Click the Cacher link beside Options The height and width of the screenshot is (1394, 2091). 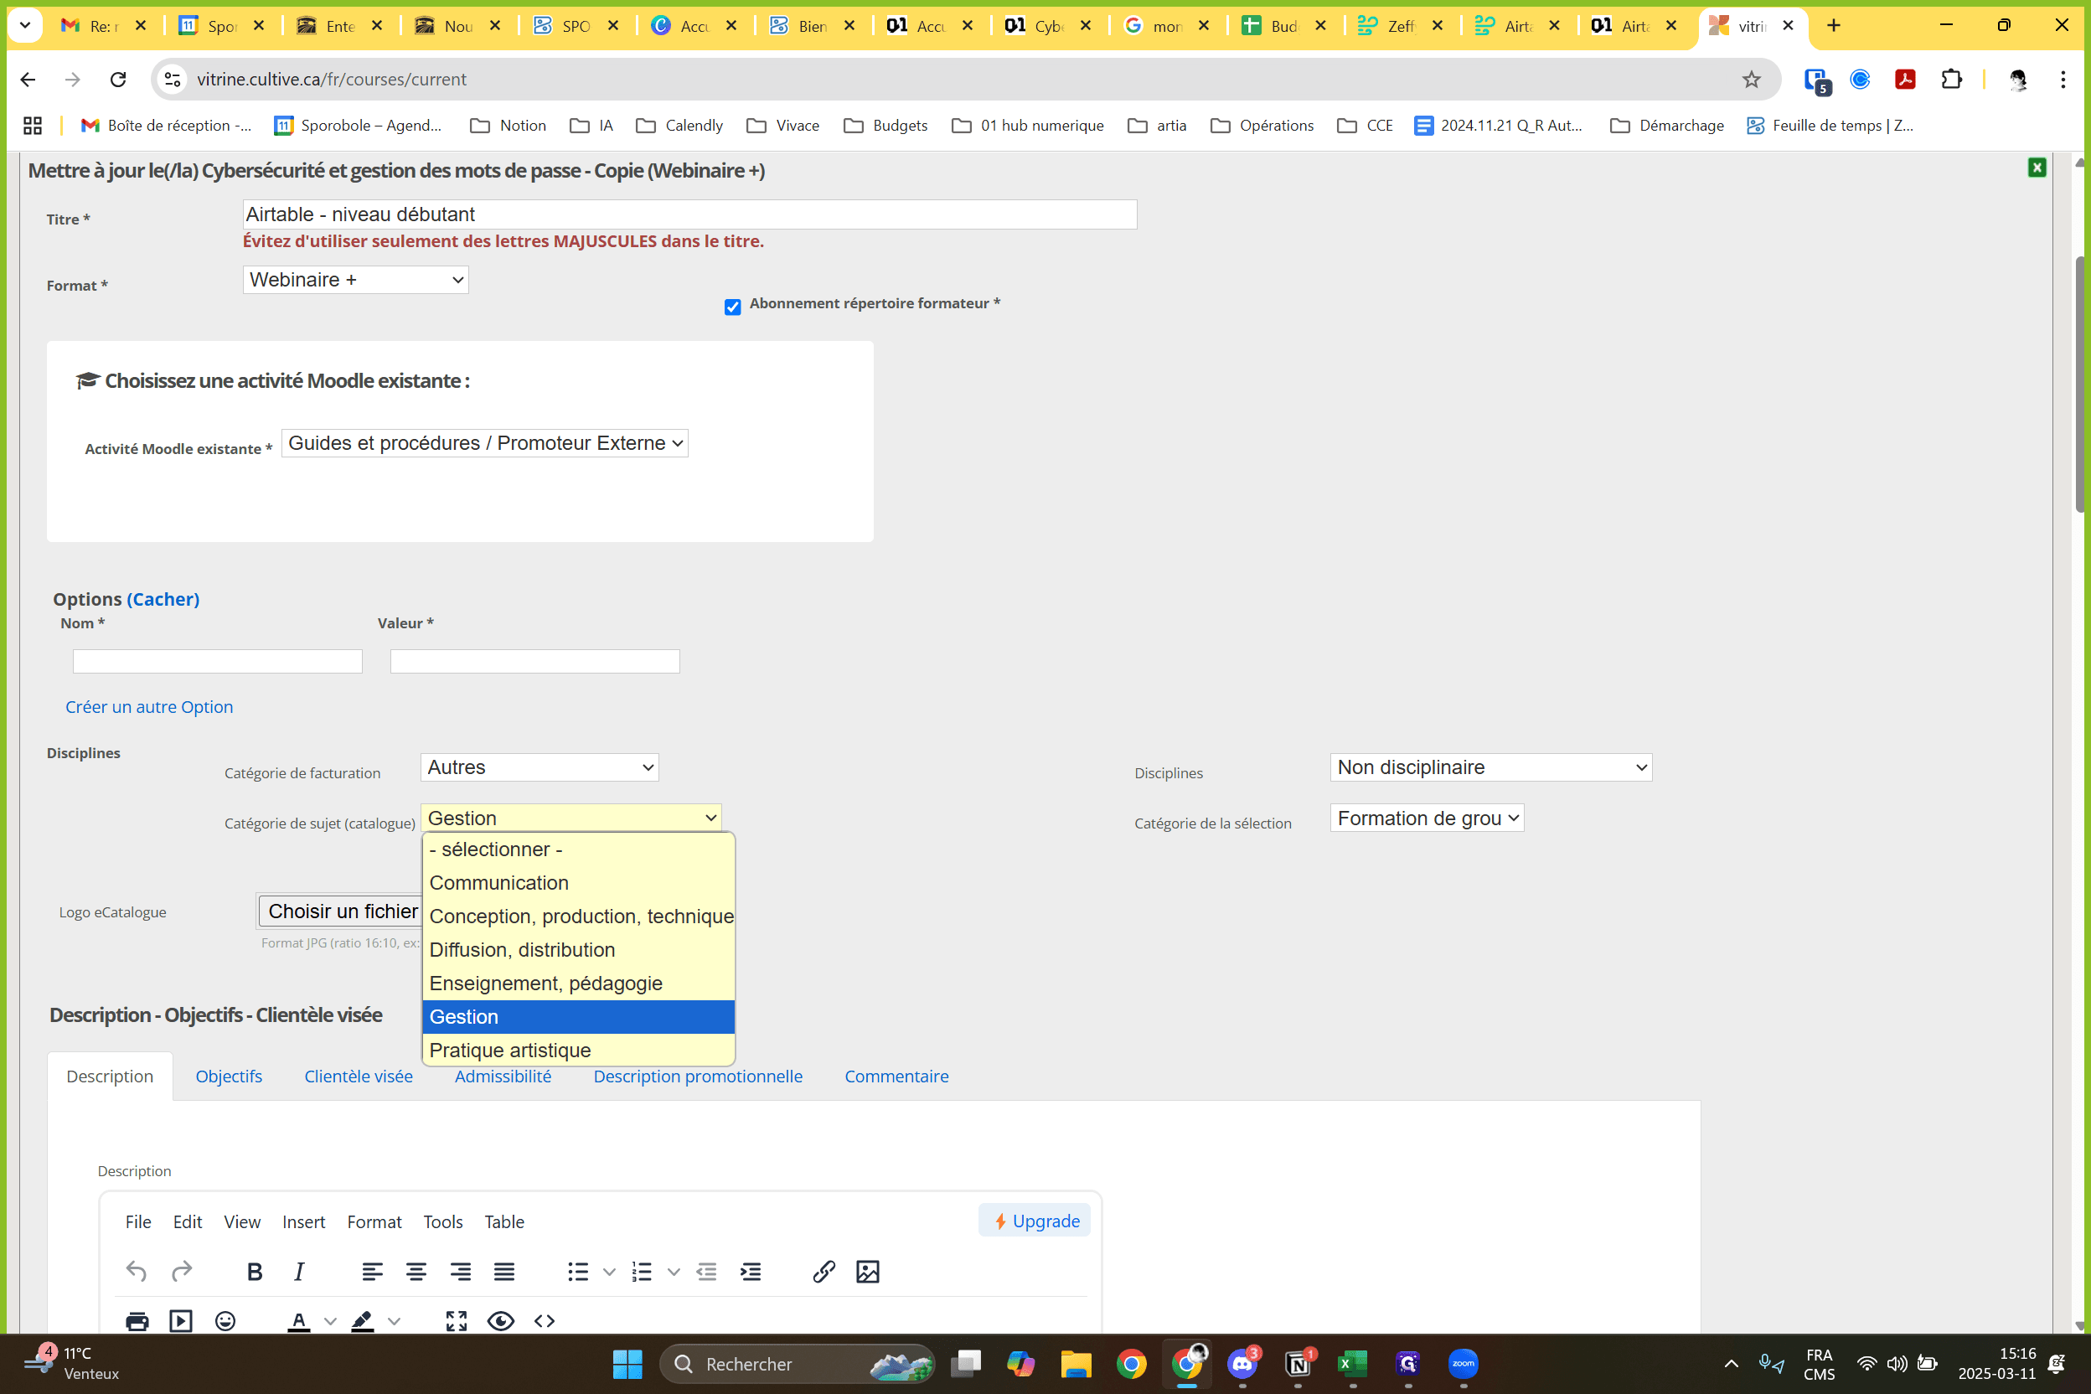coord(163,599)
